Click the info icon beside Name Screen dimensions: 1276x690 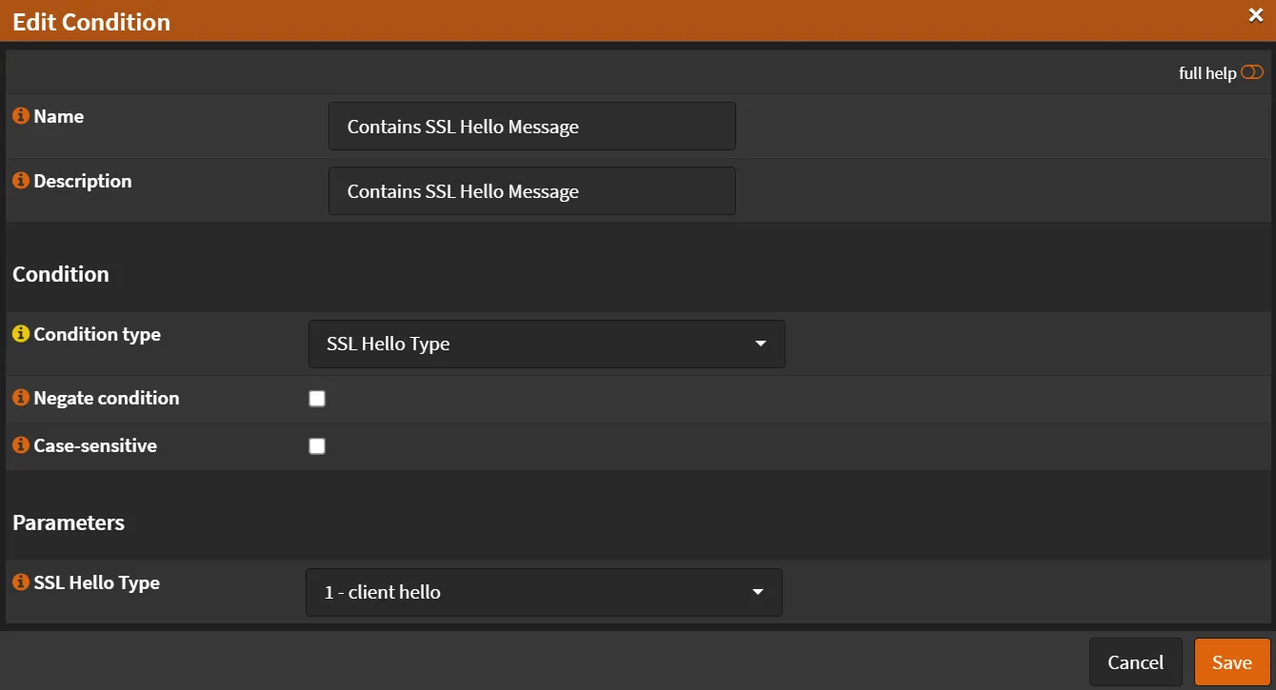pos(20,116)
